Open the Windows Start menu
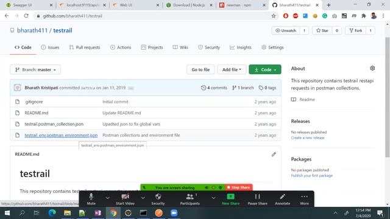 (x=7, y=213)
